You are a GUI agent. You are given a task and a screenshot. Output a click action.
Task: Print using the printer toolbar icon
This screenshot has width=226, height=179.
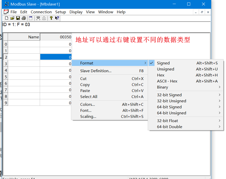24,18
